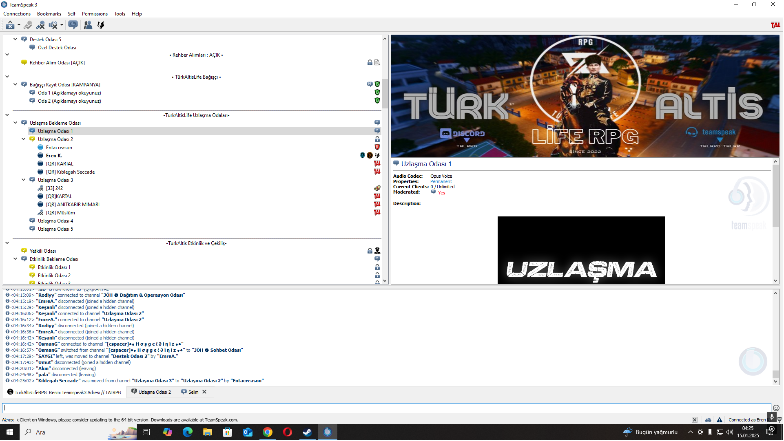The width and height of the screenshot is (784, 441).
Task: Click the ticket badge icon next to [33] 242
Action: point(377,188)
